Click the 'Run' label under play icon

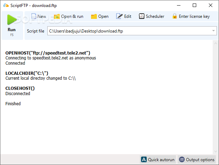click(12, 30)
